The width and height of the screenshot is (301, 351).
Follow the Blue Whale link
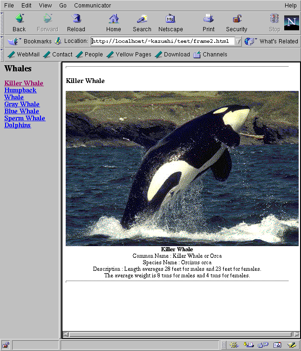click(x=22, y=111)
